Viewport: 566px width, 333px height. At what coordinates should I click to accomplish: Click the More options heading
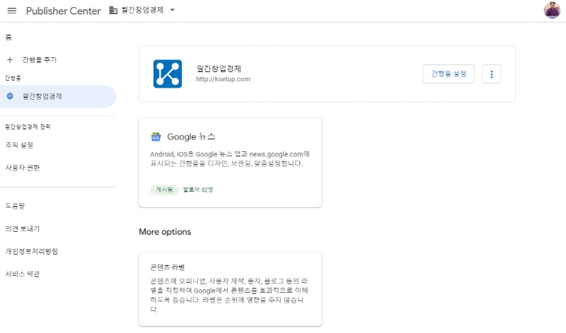tap(165, 232)
